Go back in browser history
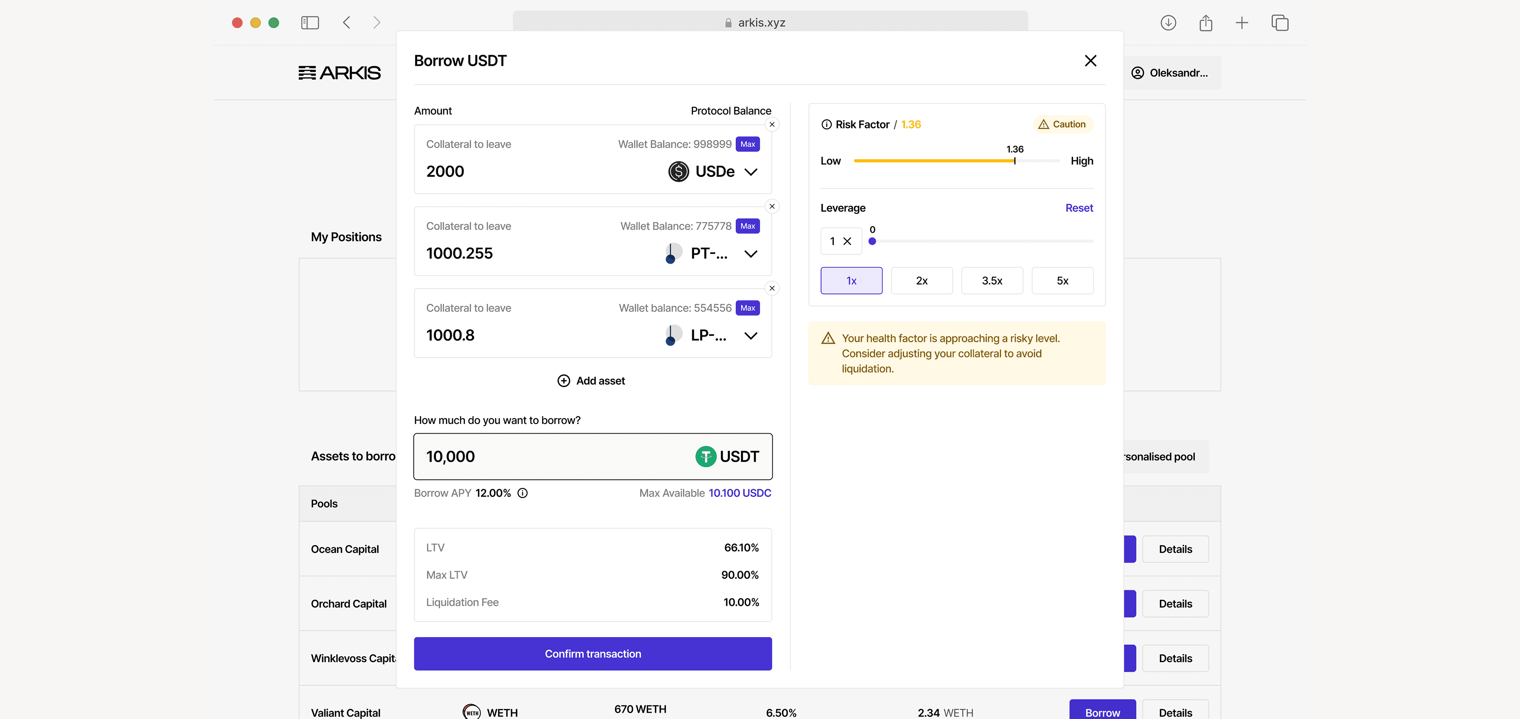The width and height of the screenshot is (1520, 719). (x=346, y=22)
